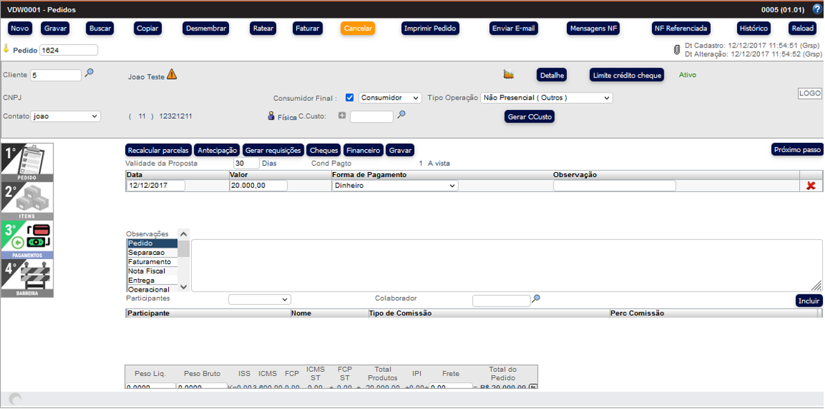The width and height of the screenshot is (825, 409).
Task: Click the warning triangle beside Joao Teste
Action: pyautogui.click(x=172, y=75)
